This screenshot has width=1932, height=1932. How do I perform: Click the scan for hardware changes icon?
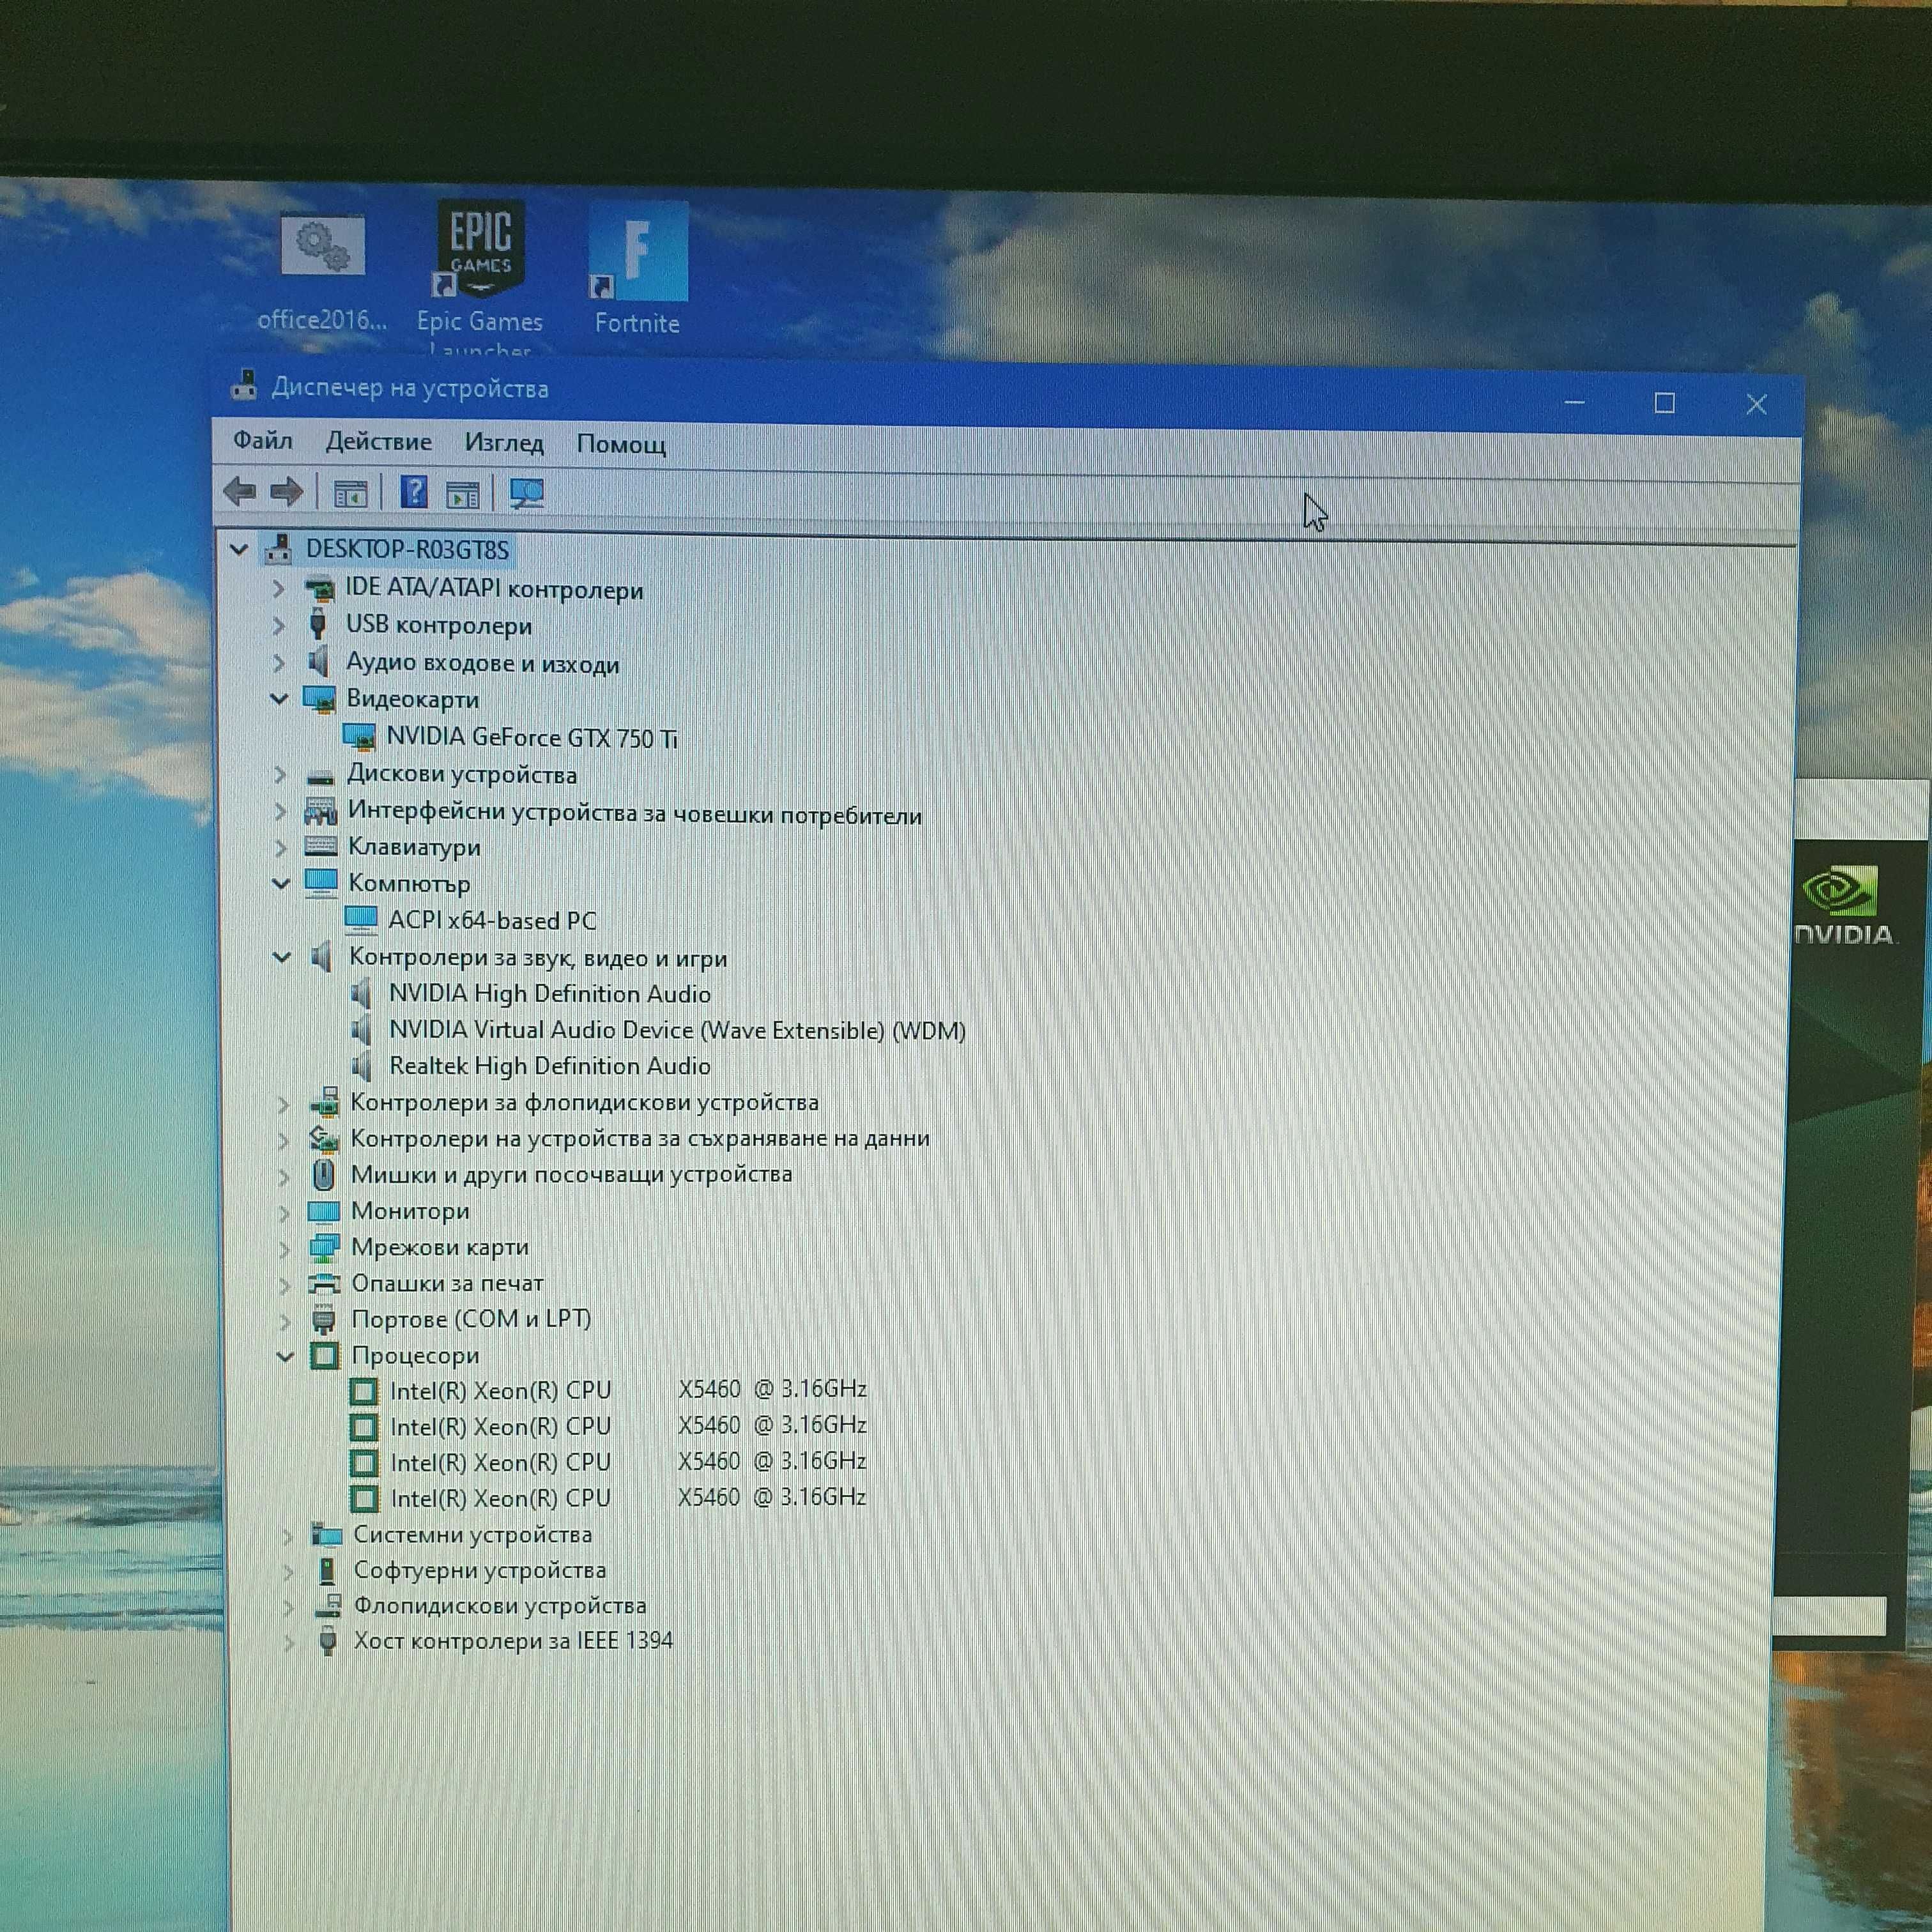click(527, 493)
